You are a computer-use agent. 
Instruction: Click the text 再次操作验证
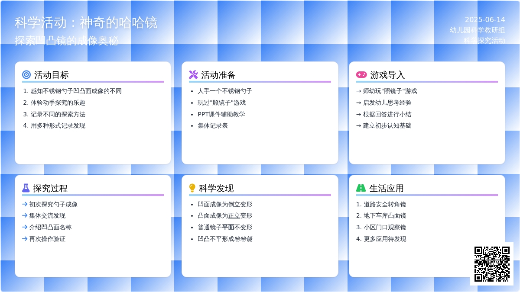[47, 239]
